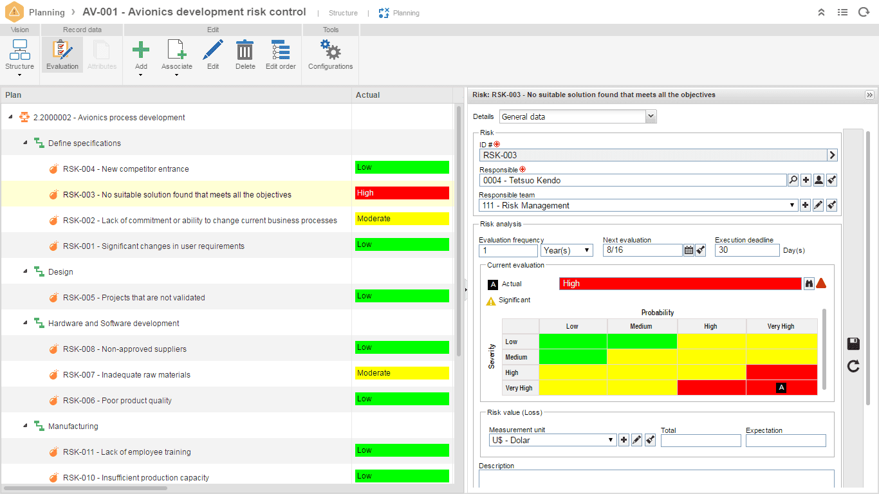Open the Year(s) frequency unit dropdown
879x494 pixels.
point(567,250)
